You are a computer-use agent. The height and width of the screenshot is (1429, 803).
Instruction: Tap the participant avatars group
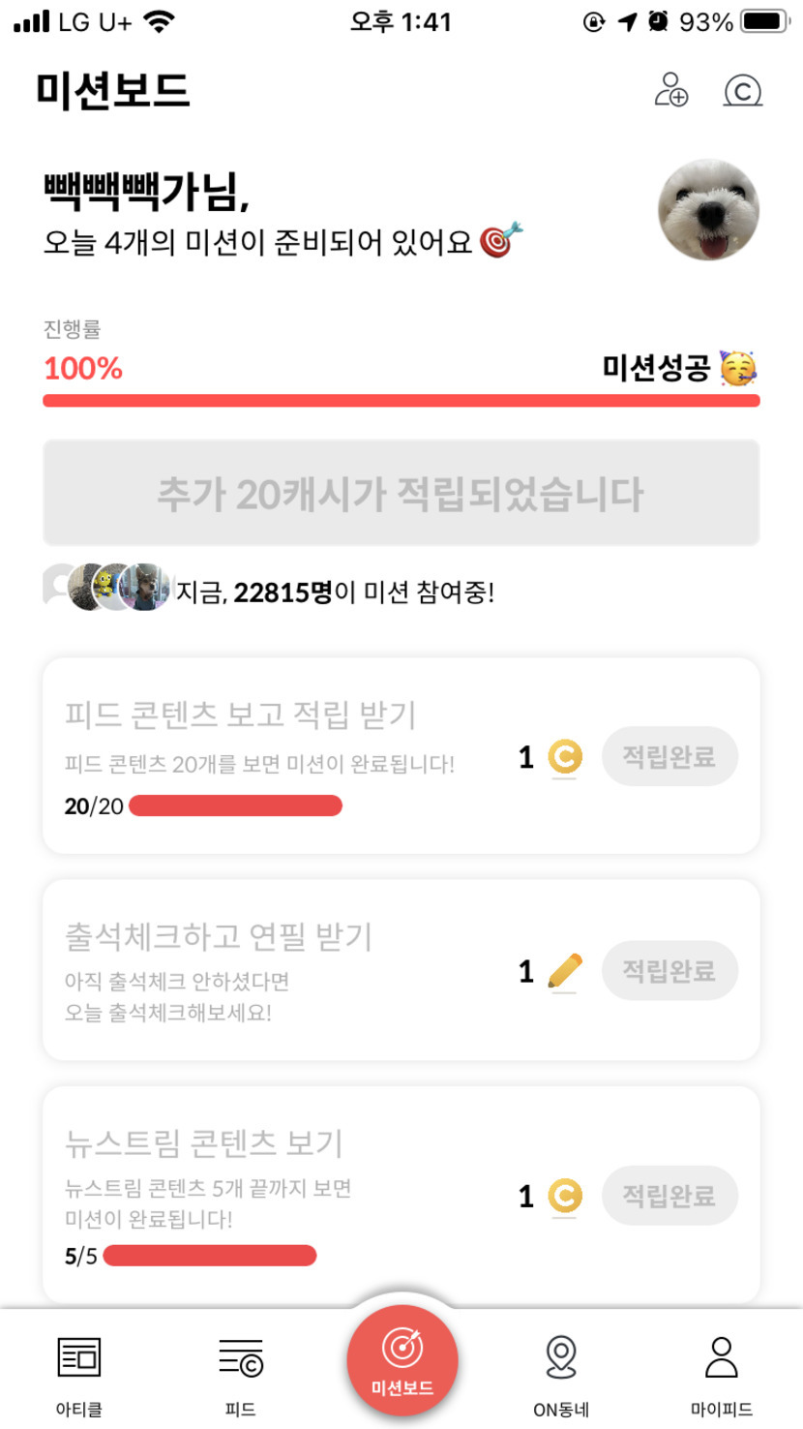click(108, 587)
